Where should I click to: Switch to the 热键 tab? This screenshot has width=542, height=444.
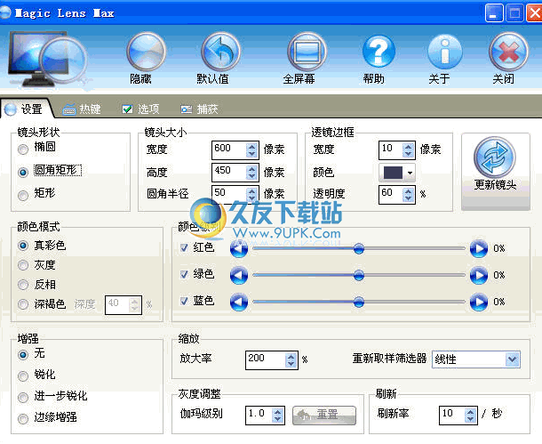[x=82, y=109]
